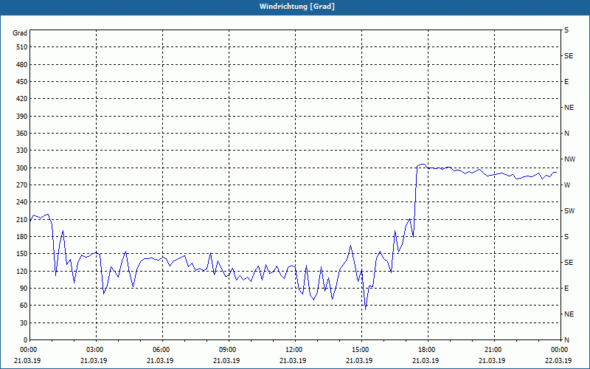Click the "21.03.19" date under 15:00
This screenshot has width=590, height=369.
[359, 361]
